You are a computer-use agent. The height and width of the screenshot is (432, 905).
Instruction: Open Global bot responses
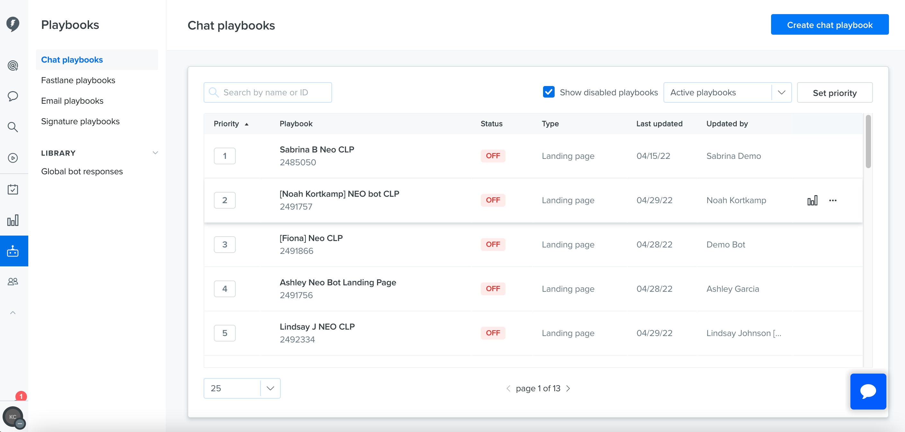click(82, 171)
